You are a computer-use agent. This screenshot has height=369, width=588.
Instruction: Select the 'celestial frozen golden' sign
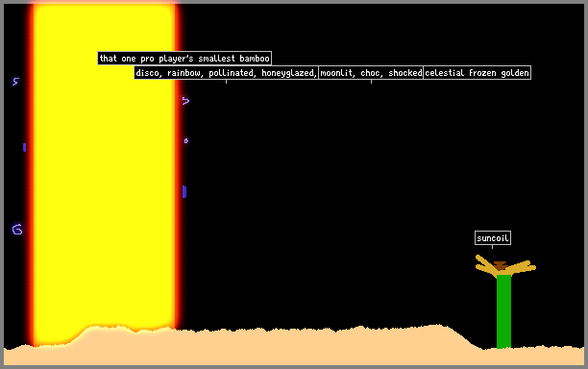477,73
